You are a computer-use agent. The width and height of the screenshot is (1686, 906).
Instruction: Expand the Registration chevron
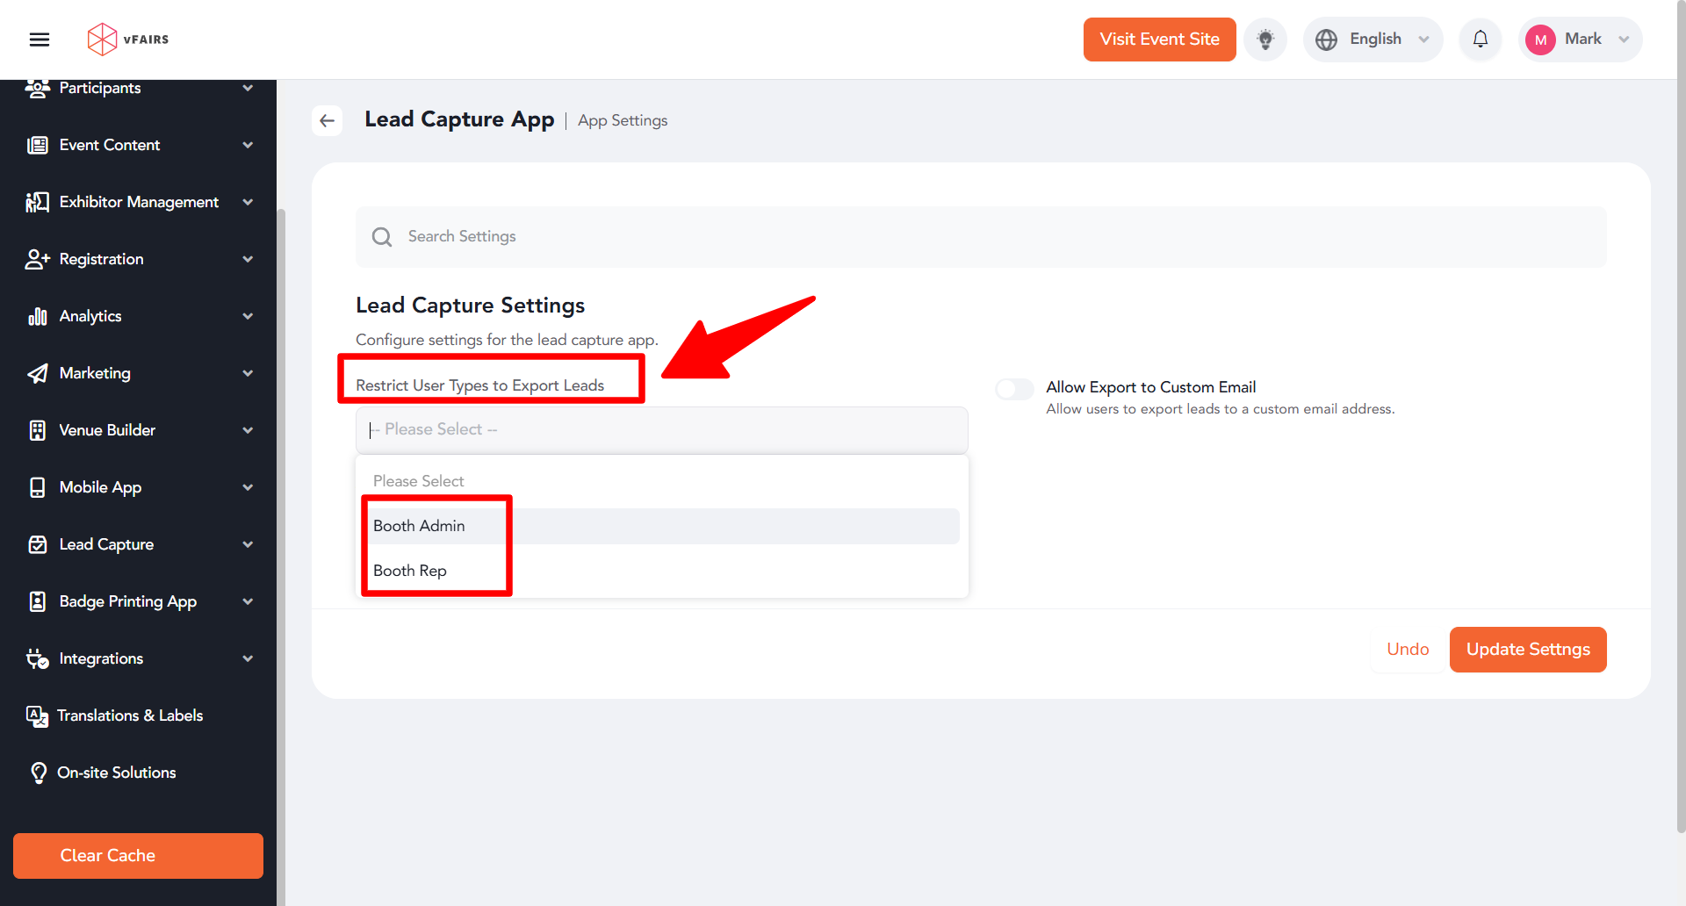coord(248,259)
